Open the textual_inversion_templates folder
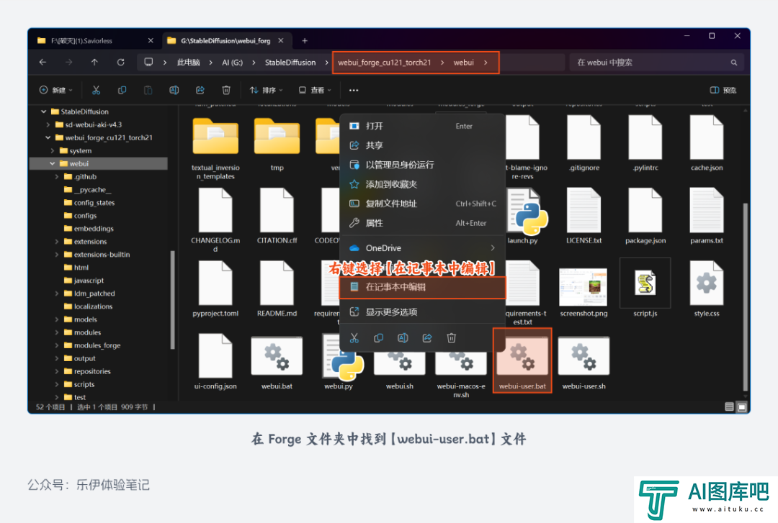778x523 pixels. click(x=215, y=148)
